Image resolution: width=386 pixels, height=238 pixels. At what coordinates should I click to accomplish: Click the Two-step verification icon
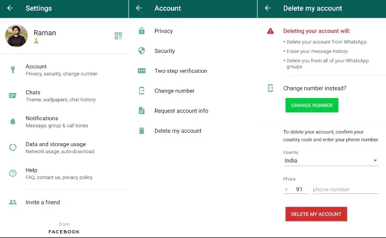coord(142,71)
